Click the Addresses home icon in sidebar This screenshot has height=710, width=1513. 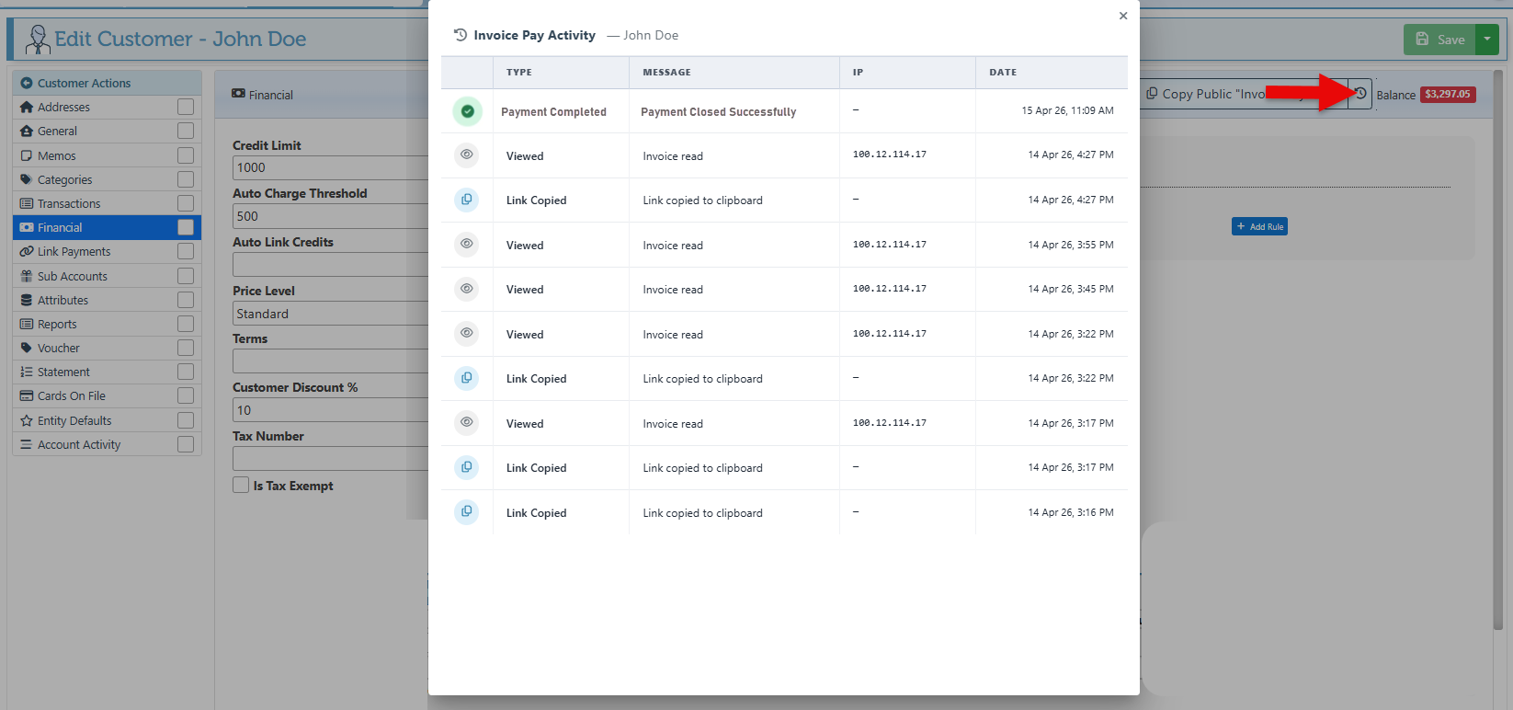click(x=27, y=108)
